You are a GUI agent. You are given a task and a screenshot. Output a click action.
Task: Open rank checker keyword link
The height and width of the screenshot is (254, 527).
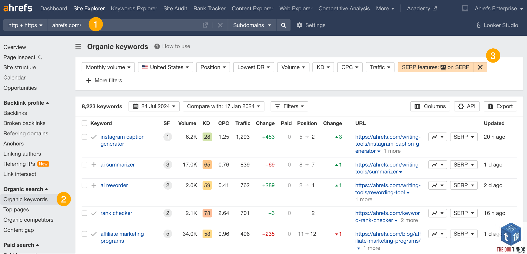point(116,213)
